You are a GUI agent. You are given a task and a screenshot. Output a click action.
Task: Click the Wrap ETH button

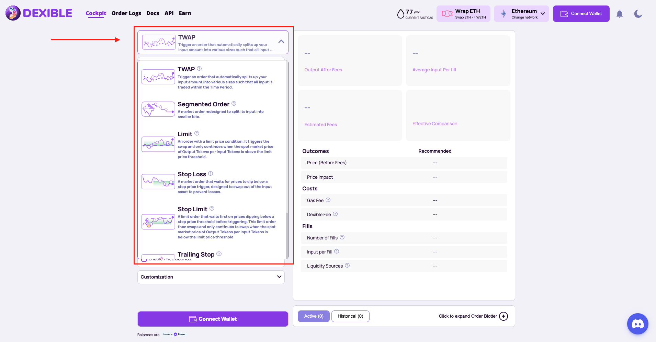tap(464, 14)
